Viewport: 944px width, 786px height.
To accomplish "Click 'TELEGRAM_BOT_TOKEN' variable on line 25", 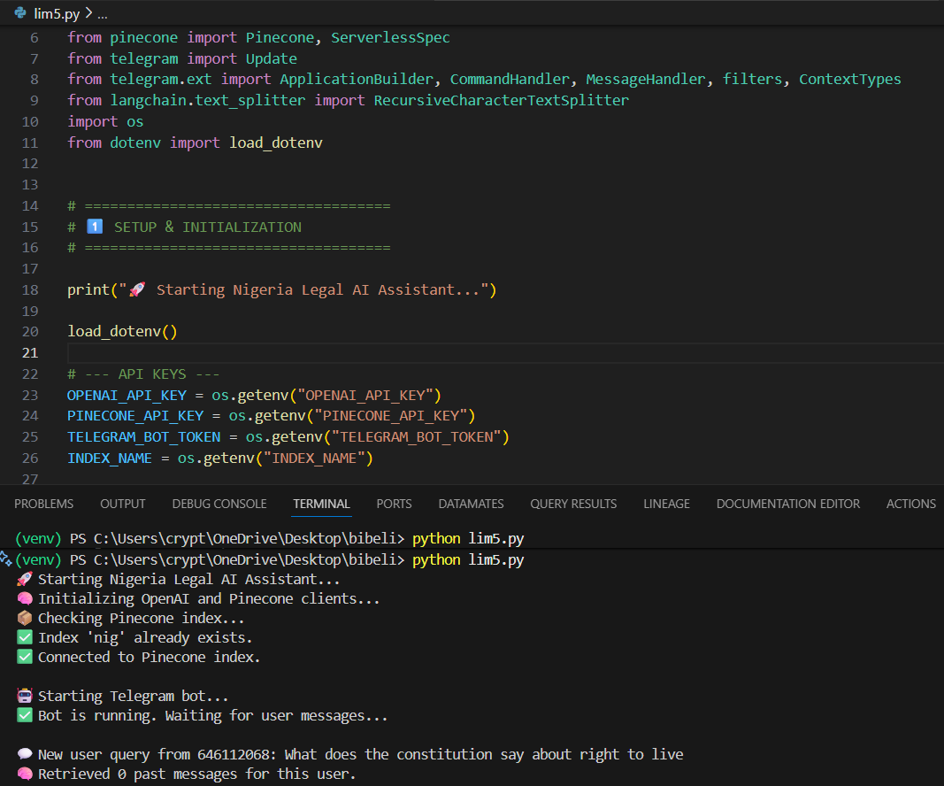I will [144, 436].
